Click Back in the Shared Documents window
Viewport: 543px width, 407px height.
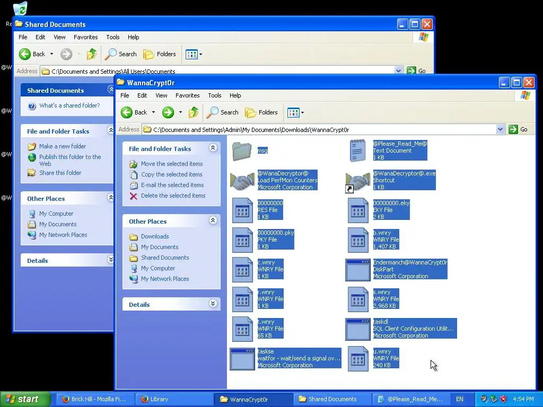point(32,54)
